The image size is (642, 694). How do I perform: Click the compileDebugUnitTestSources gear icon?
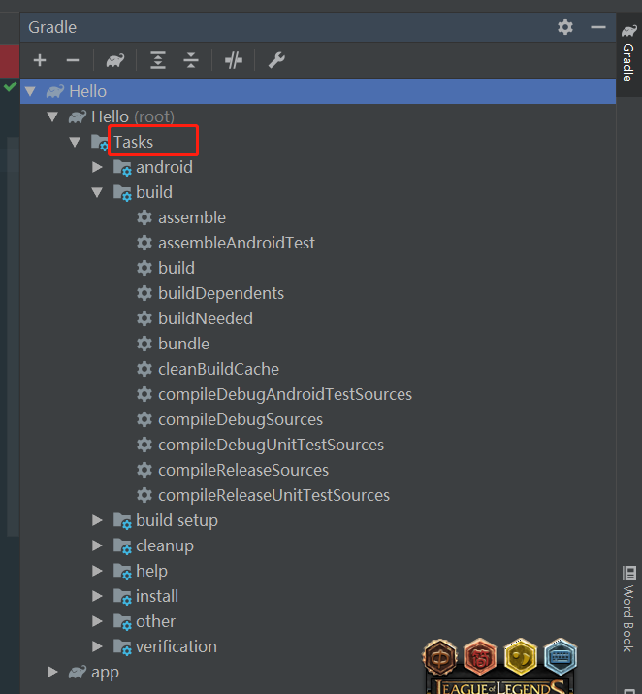tap(144, 445)
